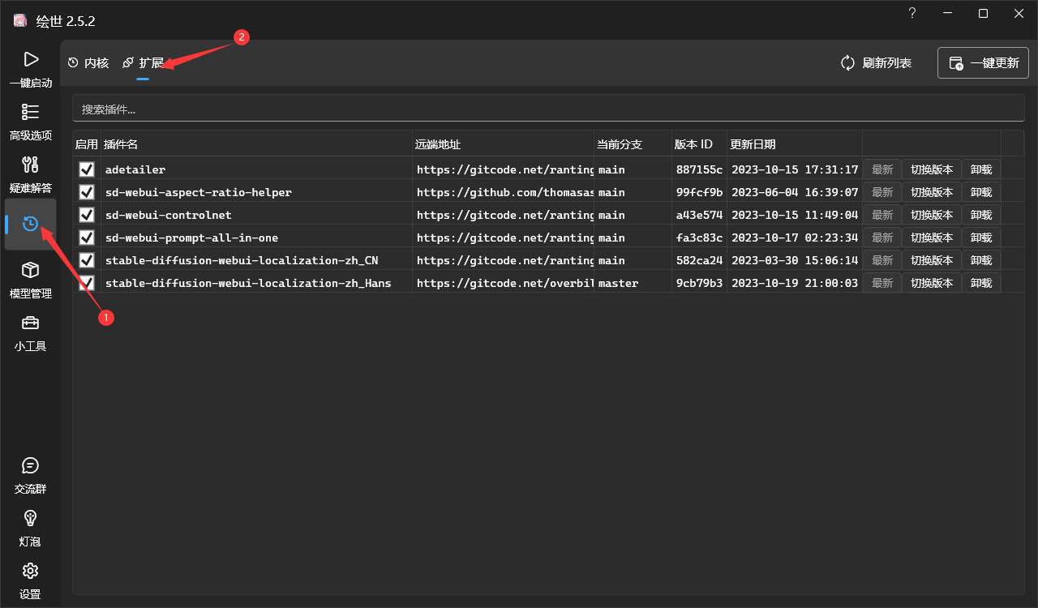Click version ID 99fcf9b cell
Viewport: 1038px width, 608px height.
[699, 192]
